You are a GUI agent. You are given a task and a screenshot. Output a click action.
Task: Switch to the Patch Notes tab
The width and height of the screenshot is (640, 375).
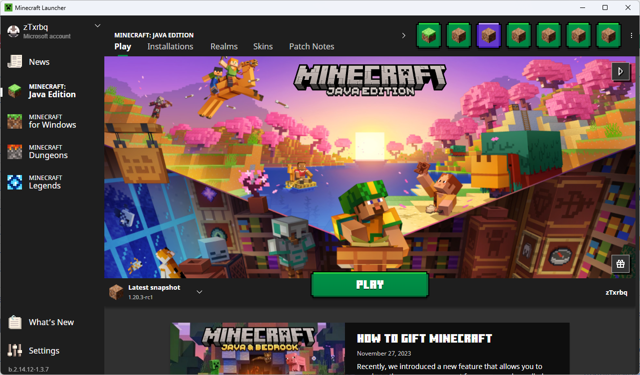pos(312,46)
